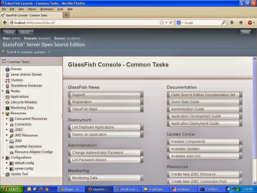This screenshot has height=193, width=257.
Task: Open the View menu
Action: coord(21,9)
